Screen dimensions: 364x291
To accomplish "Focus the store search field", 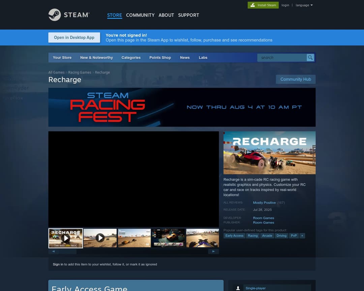I will [282, 58].
